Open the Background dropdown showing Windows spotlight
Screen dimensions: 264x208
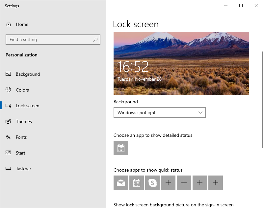[160, 113]
